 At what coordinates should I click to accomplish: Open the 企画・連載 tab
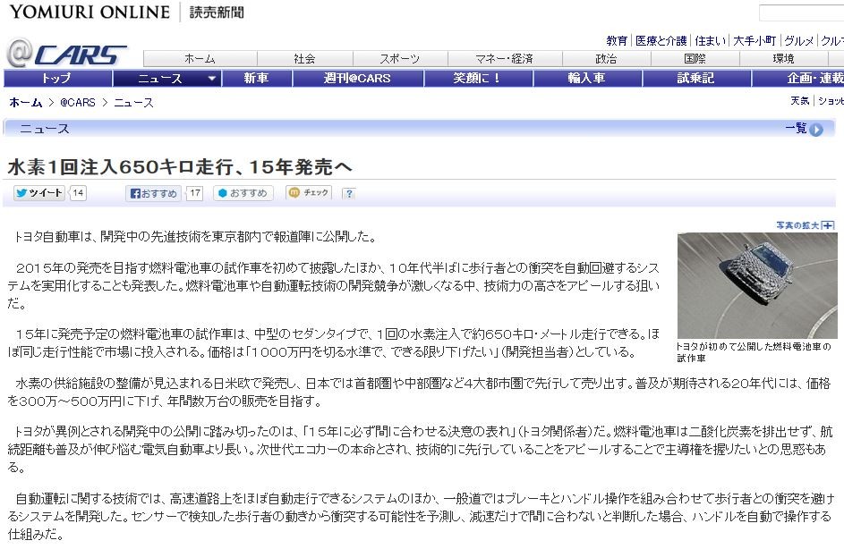coord(798,79)
